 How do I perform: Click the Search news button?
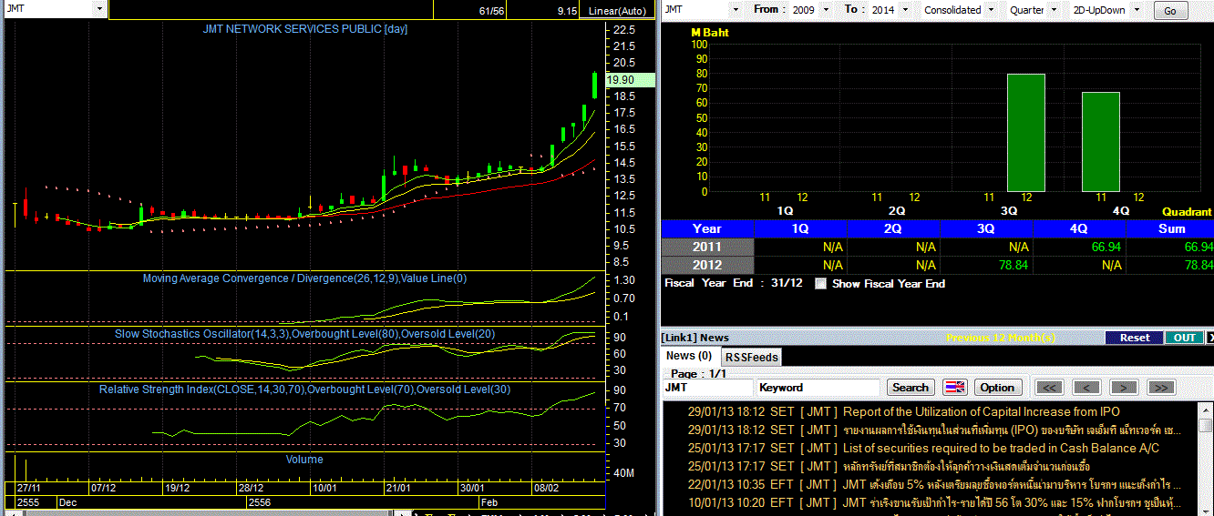point(910,387)
